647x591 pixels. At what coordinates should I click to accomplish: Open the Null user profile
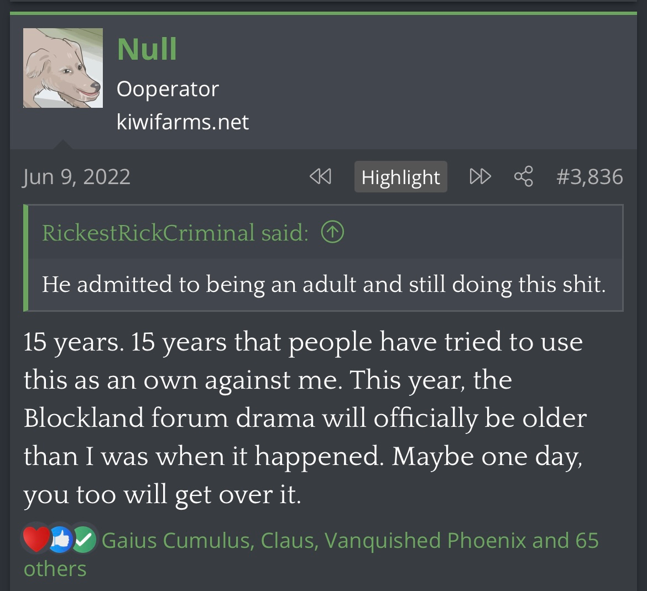(147, 49)
